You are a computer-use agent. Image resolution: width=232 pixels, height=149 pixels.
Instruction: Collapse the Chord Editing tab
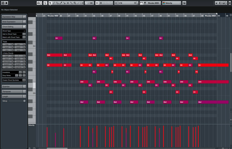(12, 27)
